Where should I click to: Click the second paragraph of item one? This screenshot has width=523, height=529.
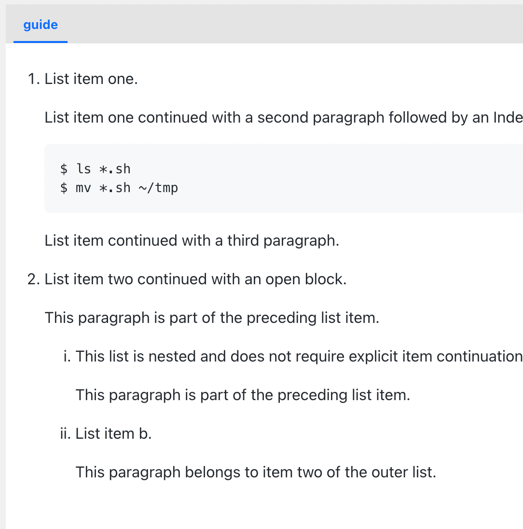tap(284, 118)
